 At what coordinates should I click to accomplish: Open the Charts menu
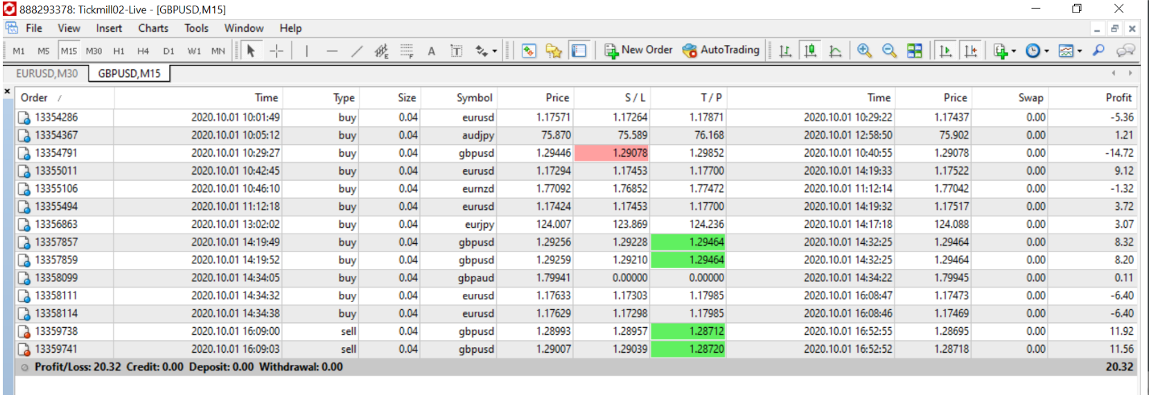point(152,28)
